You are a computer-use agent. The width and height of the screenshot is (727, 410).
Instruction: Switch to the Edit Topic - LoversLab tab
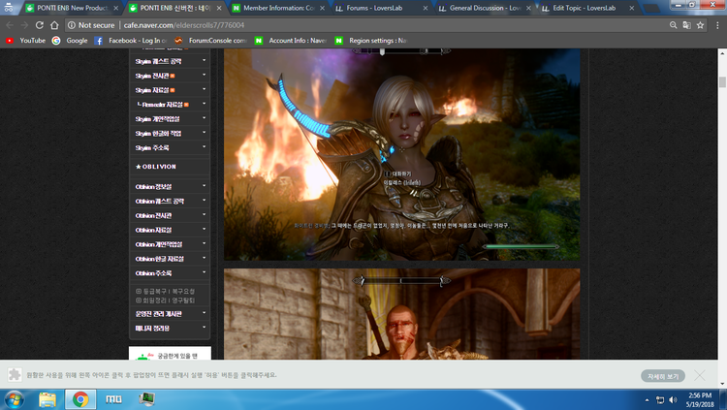pyautogui.click(x=587, y=8)
